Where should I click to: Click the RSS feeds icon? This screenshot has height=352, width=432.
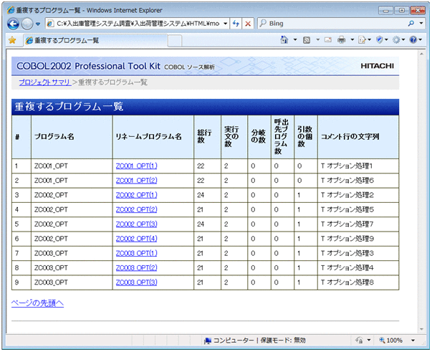[307, 40]
